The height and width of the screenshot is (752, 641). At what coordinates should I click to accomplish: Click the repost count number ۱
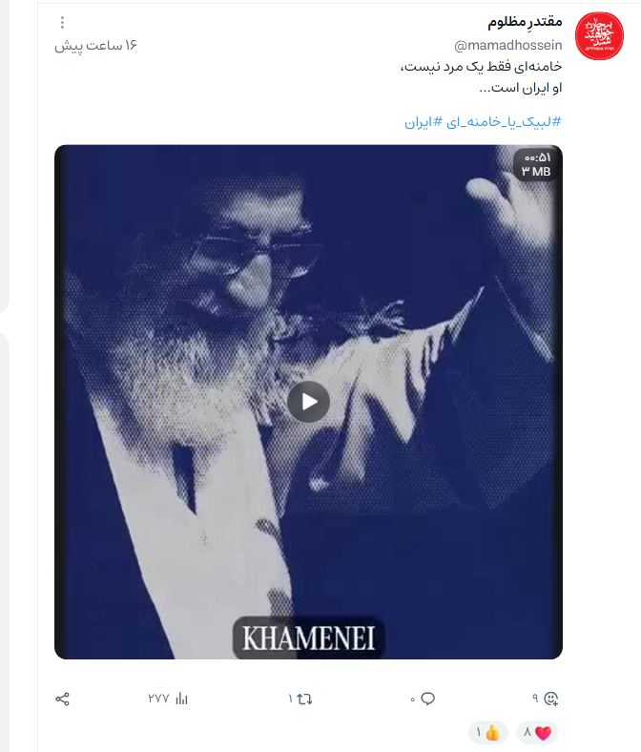pos(290,699)
